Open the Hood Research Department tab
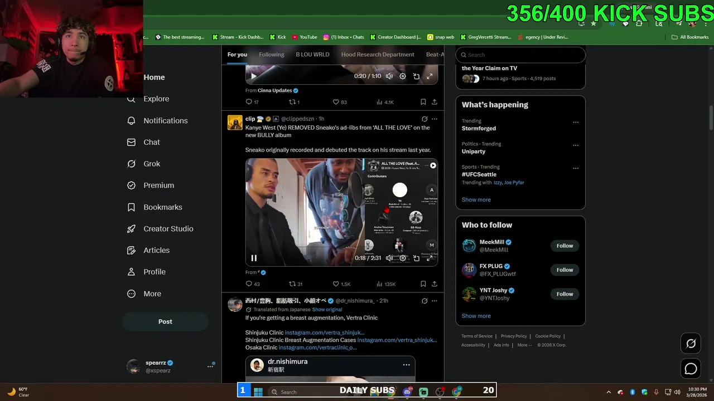The width and height of the screenshot is (714, 401). [378, 55]
